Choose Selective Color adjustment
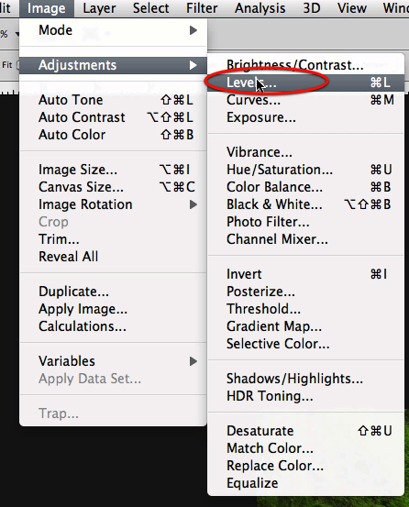This screenshot has width=409, height=507. click(305, 344)
